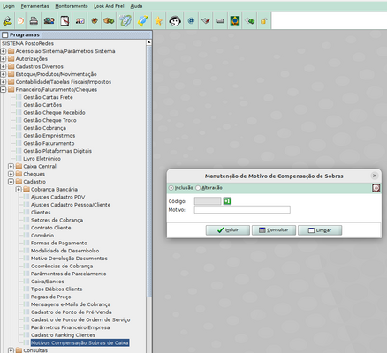Viewport: 387px width, 353px height.
Task: Click the exit icon in dialog header
Action: coord(376,188)
